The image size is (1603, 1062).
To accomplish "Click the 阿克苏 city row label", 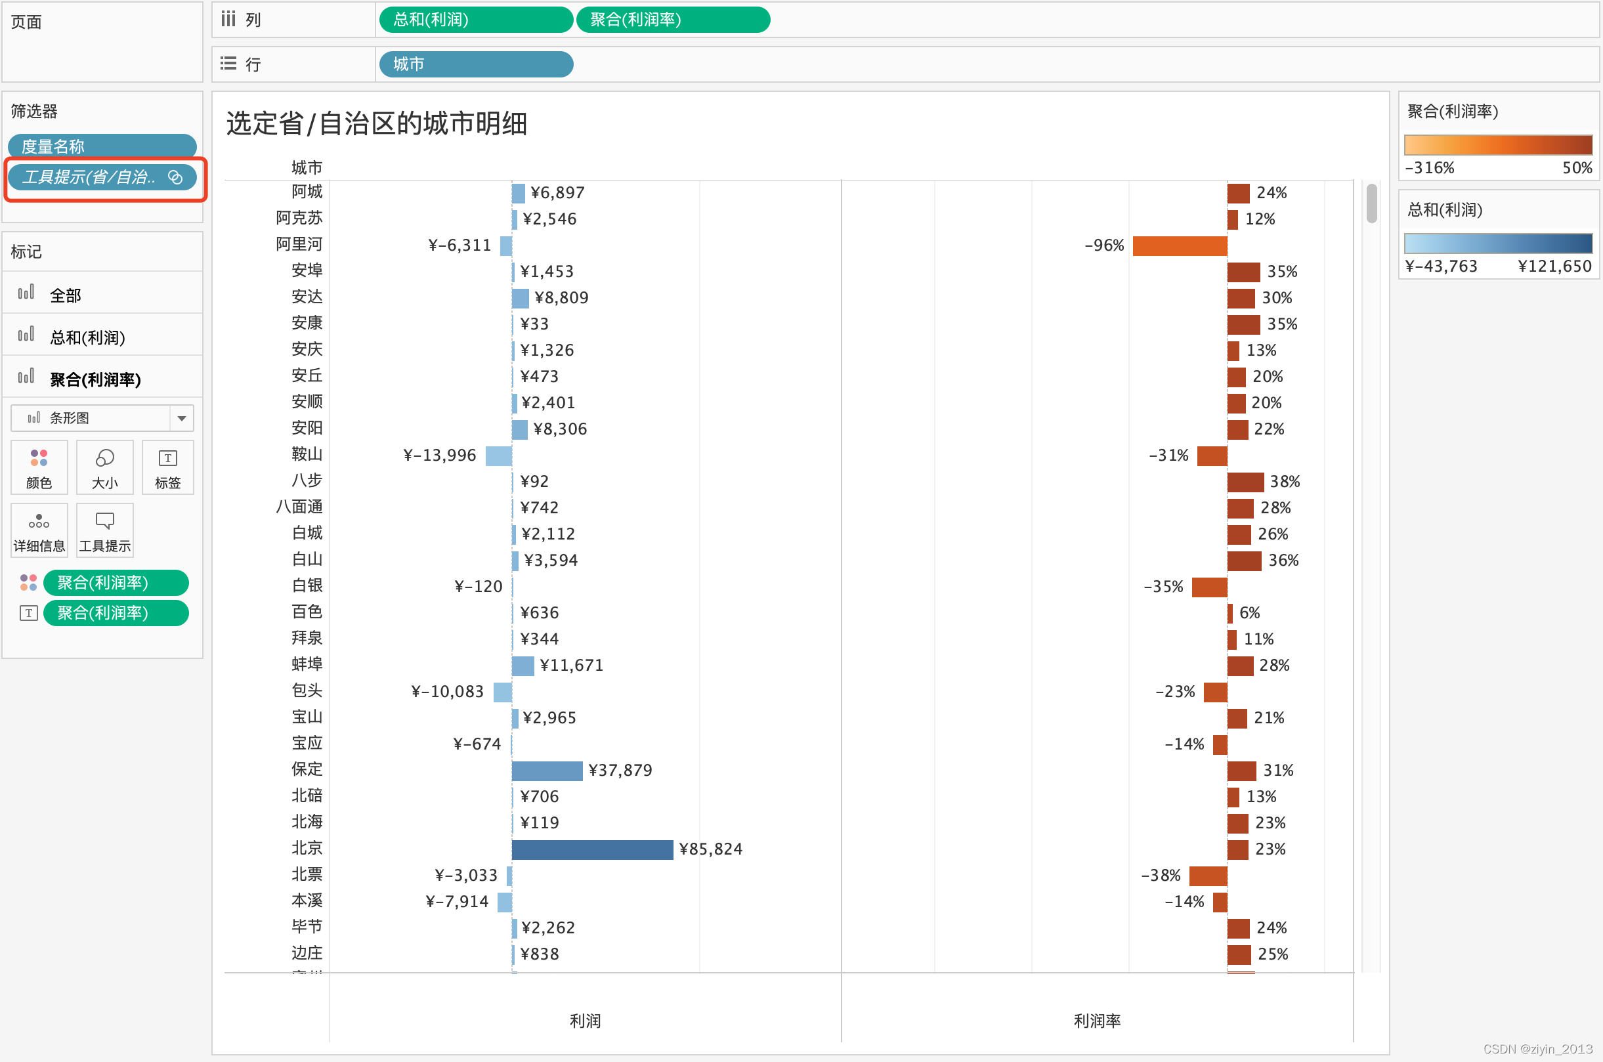I will 299,218.
